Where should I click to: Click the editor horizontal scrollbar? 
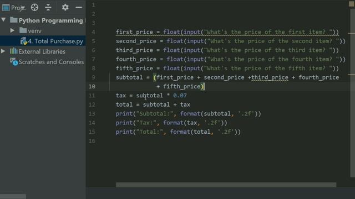point(226,185)
